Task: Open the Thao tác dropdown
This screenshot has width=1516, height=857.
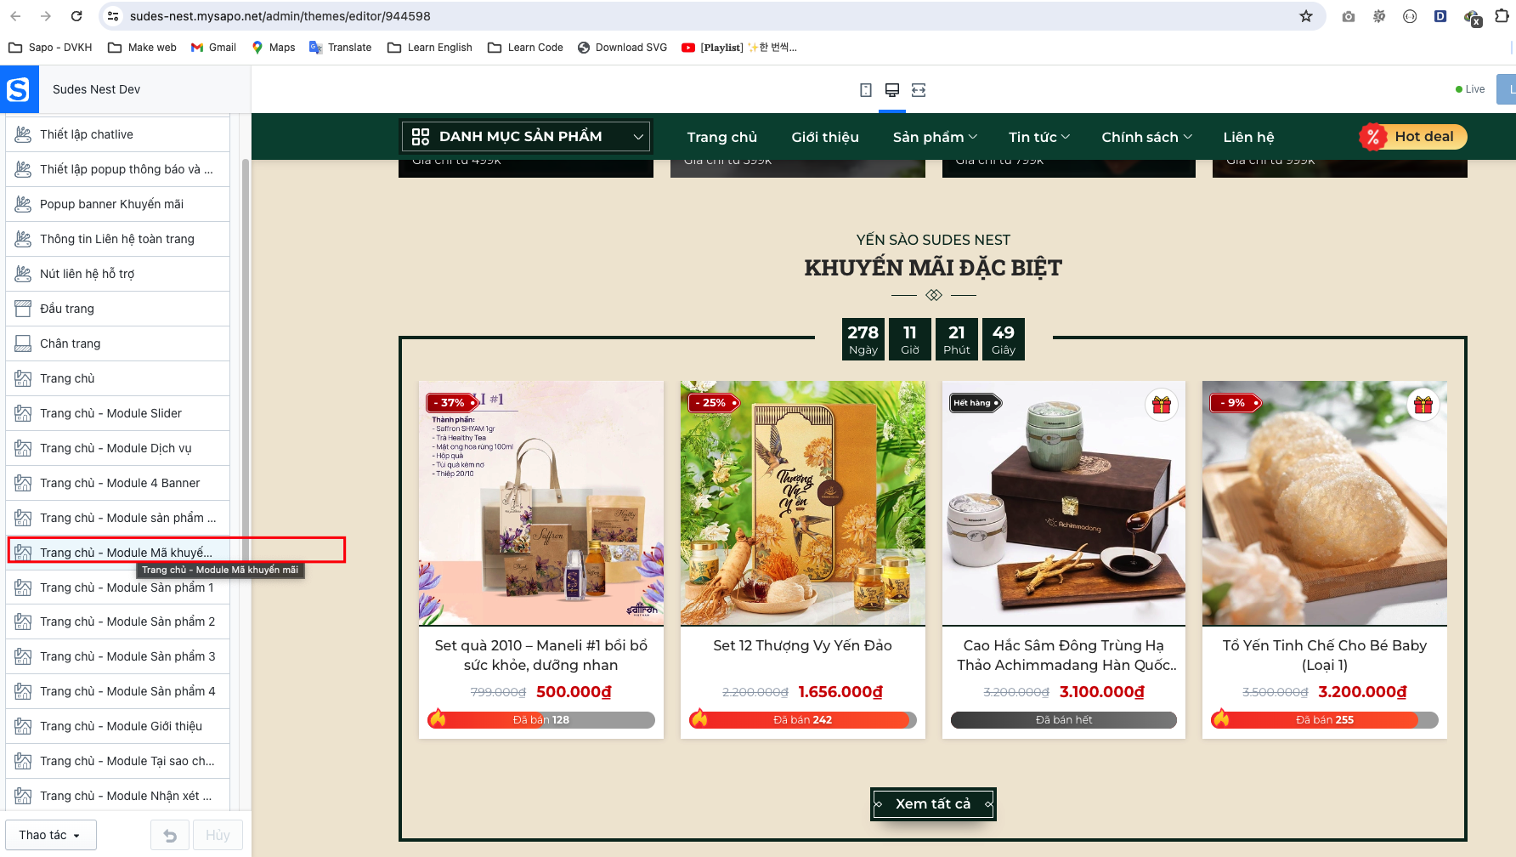Action: pos(51,835)
